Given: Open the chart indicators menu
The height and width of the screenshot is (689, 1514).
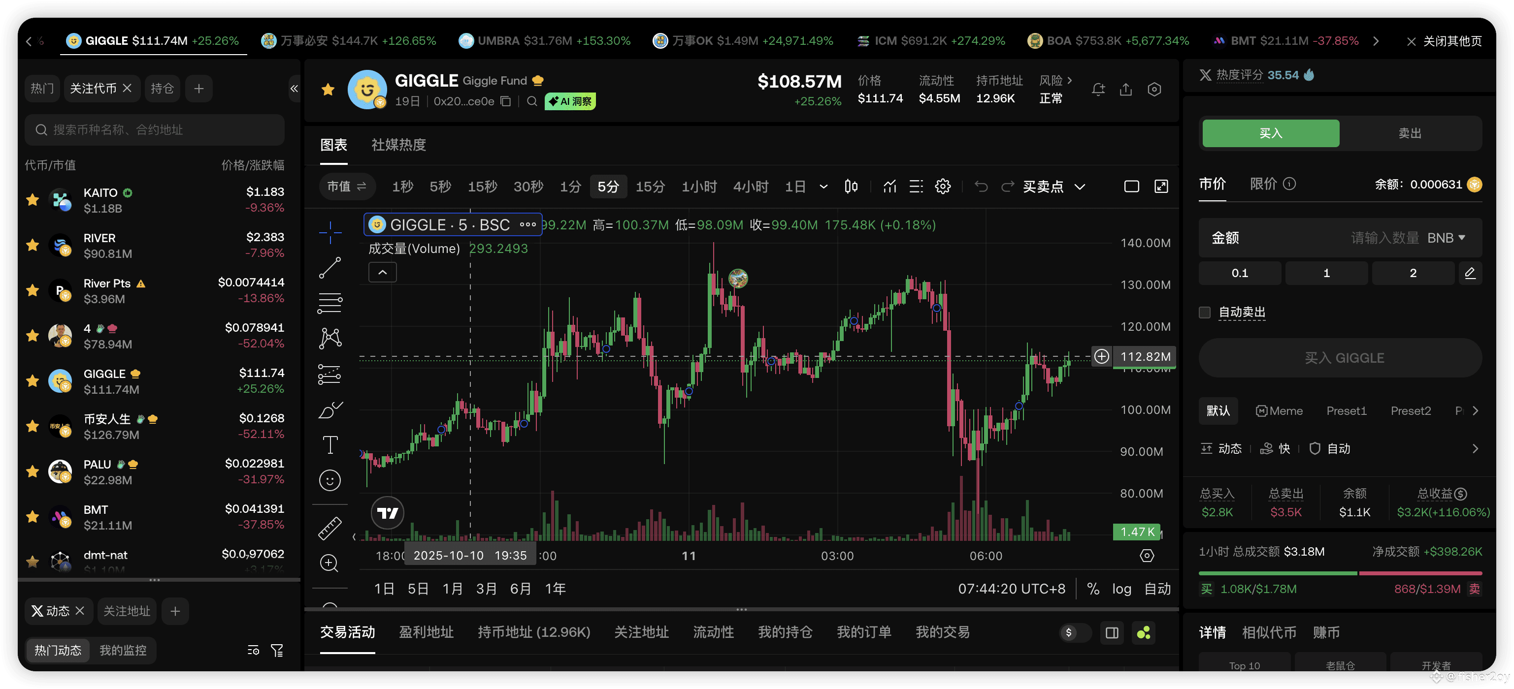Looking at the screenshot, I should (890, 187).
